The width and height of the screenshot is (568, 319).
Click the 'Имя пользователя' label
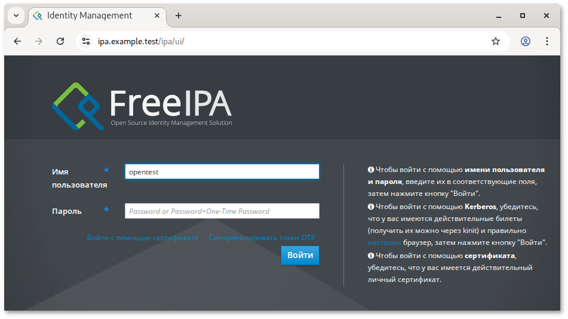point(79,179)
